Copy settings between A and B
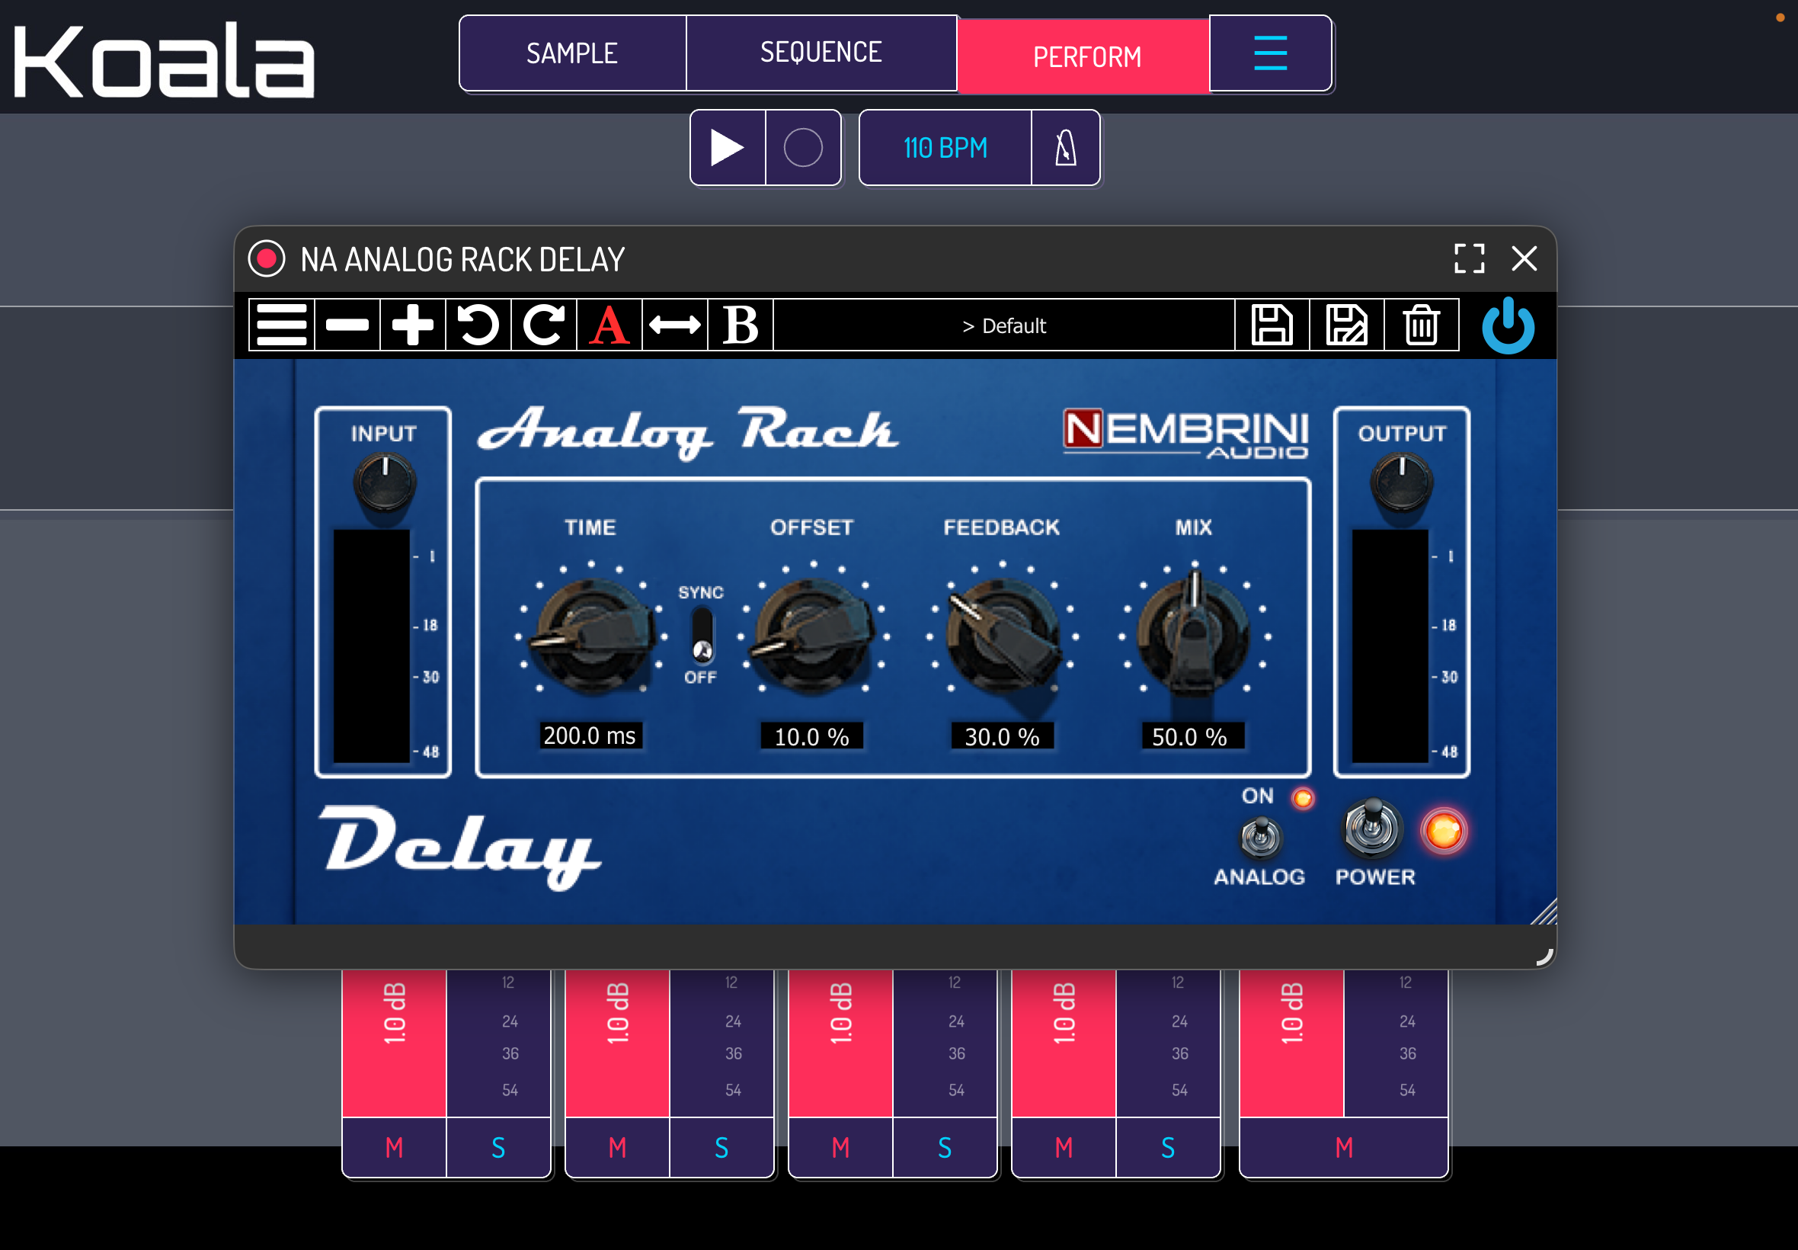The width and height of the screenshot is (1798, 1250). (x=675, y=325)
